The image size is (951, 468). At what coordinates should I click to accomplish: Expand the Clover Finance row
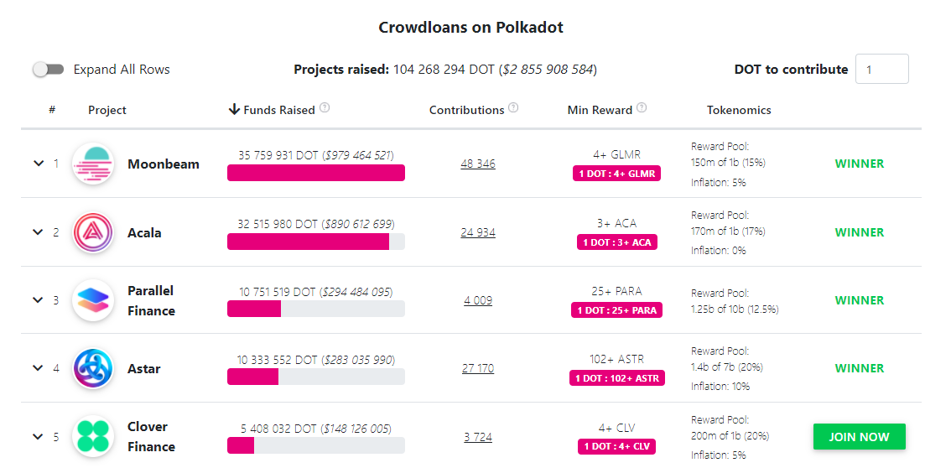38,437
